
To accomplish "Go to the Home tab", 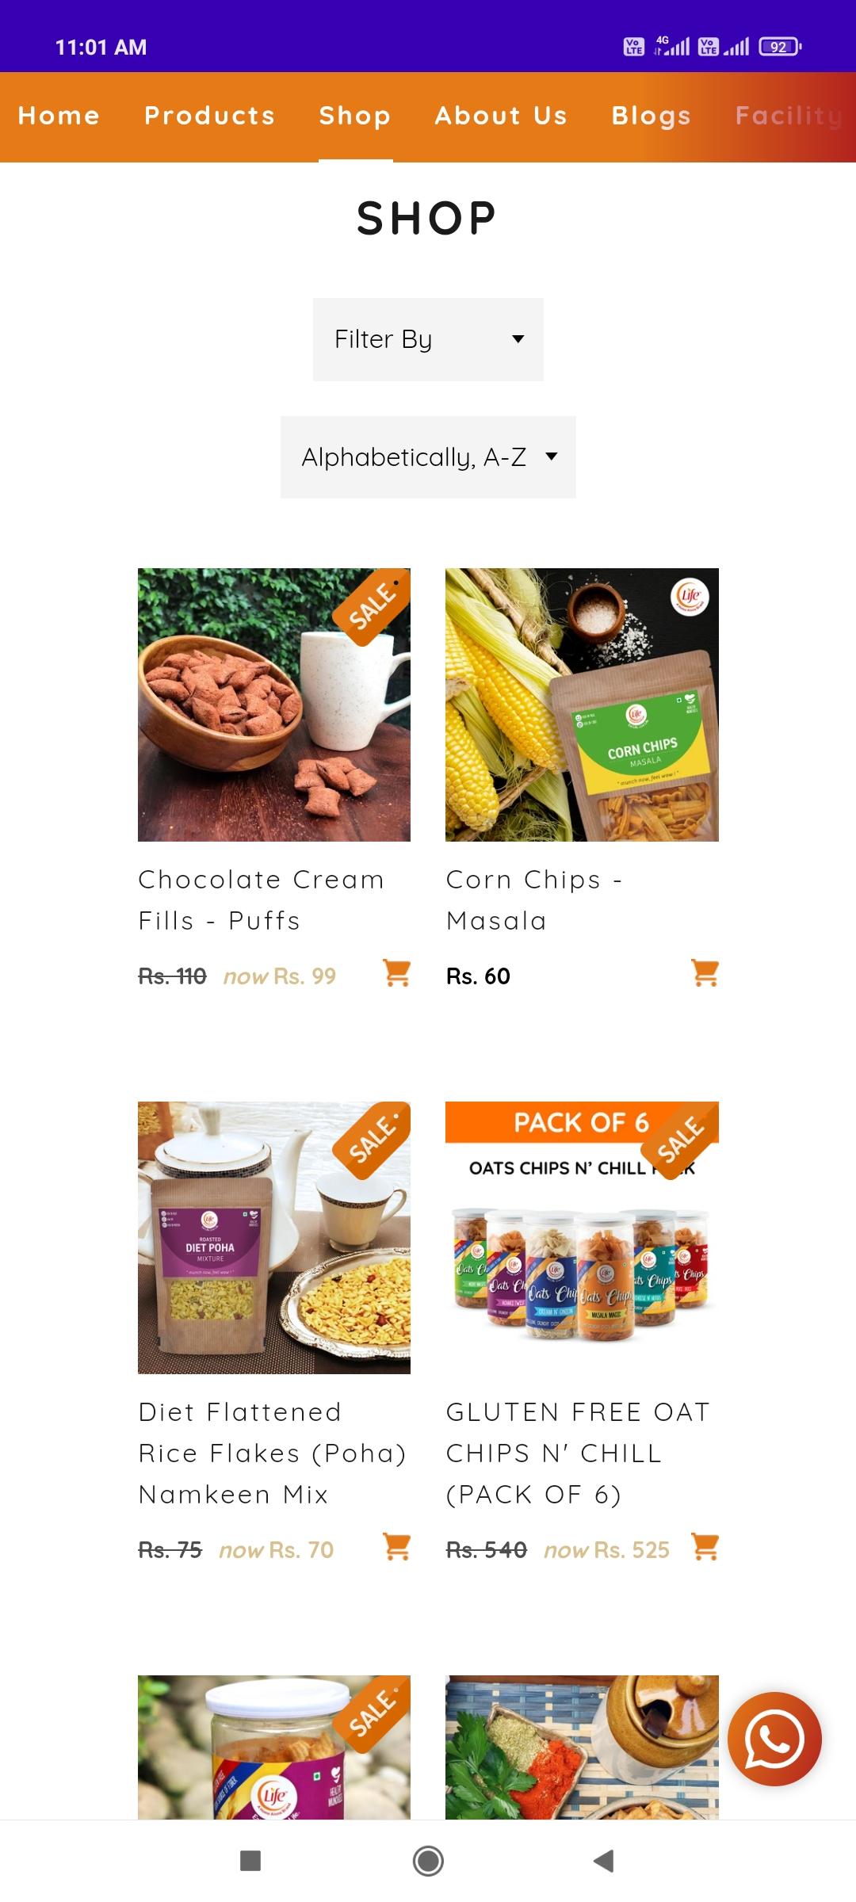I will tap(59, 116).
